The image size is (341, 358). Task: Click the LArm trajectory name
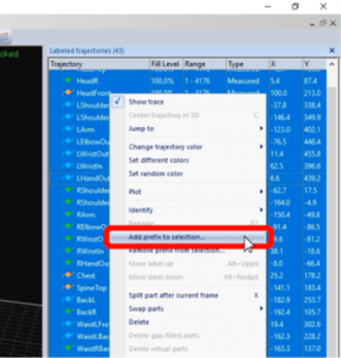point(85,130)
